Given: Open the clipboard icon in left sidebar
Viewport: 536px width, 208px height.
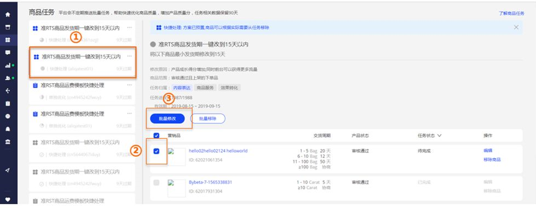Looking at the screenshot, I should point(8,103).
